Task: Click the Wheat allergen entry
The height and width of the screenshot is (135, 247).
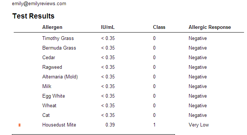Action: 49,105
